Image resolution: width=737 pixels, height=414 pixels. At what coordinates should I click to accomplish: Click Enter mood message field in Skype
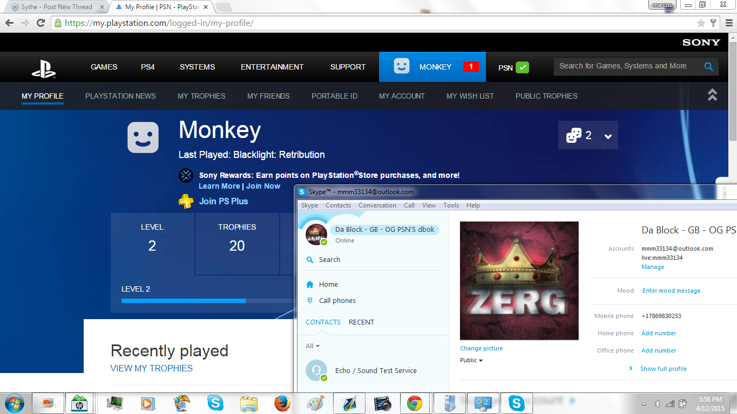click(671, 291)
